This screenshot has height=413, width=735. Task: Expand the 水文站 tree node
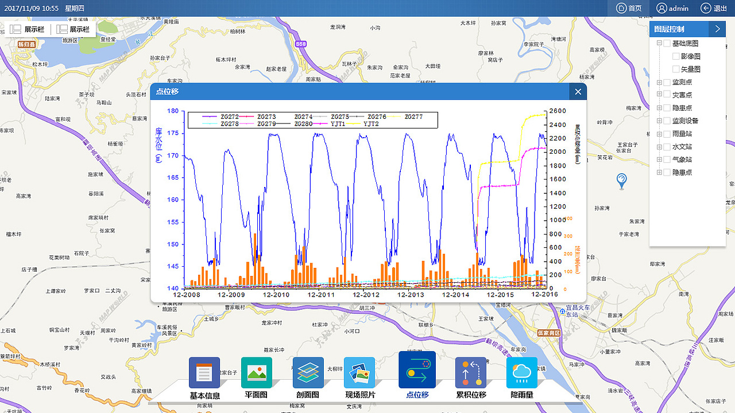[659, 147]
